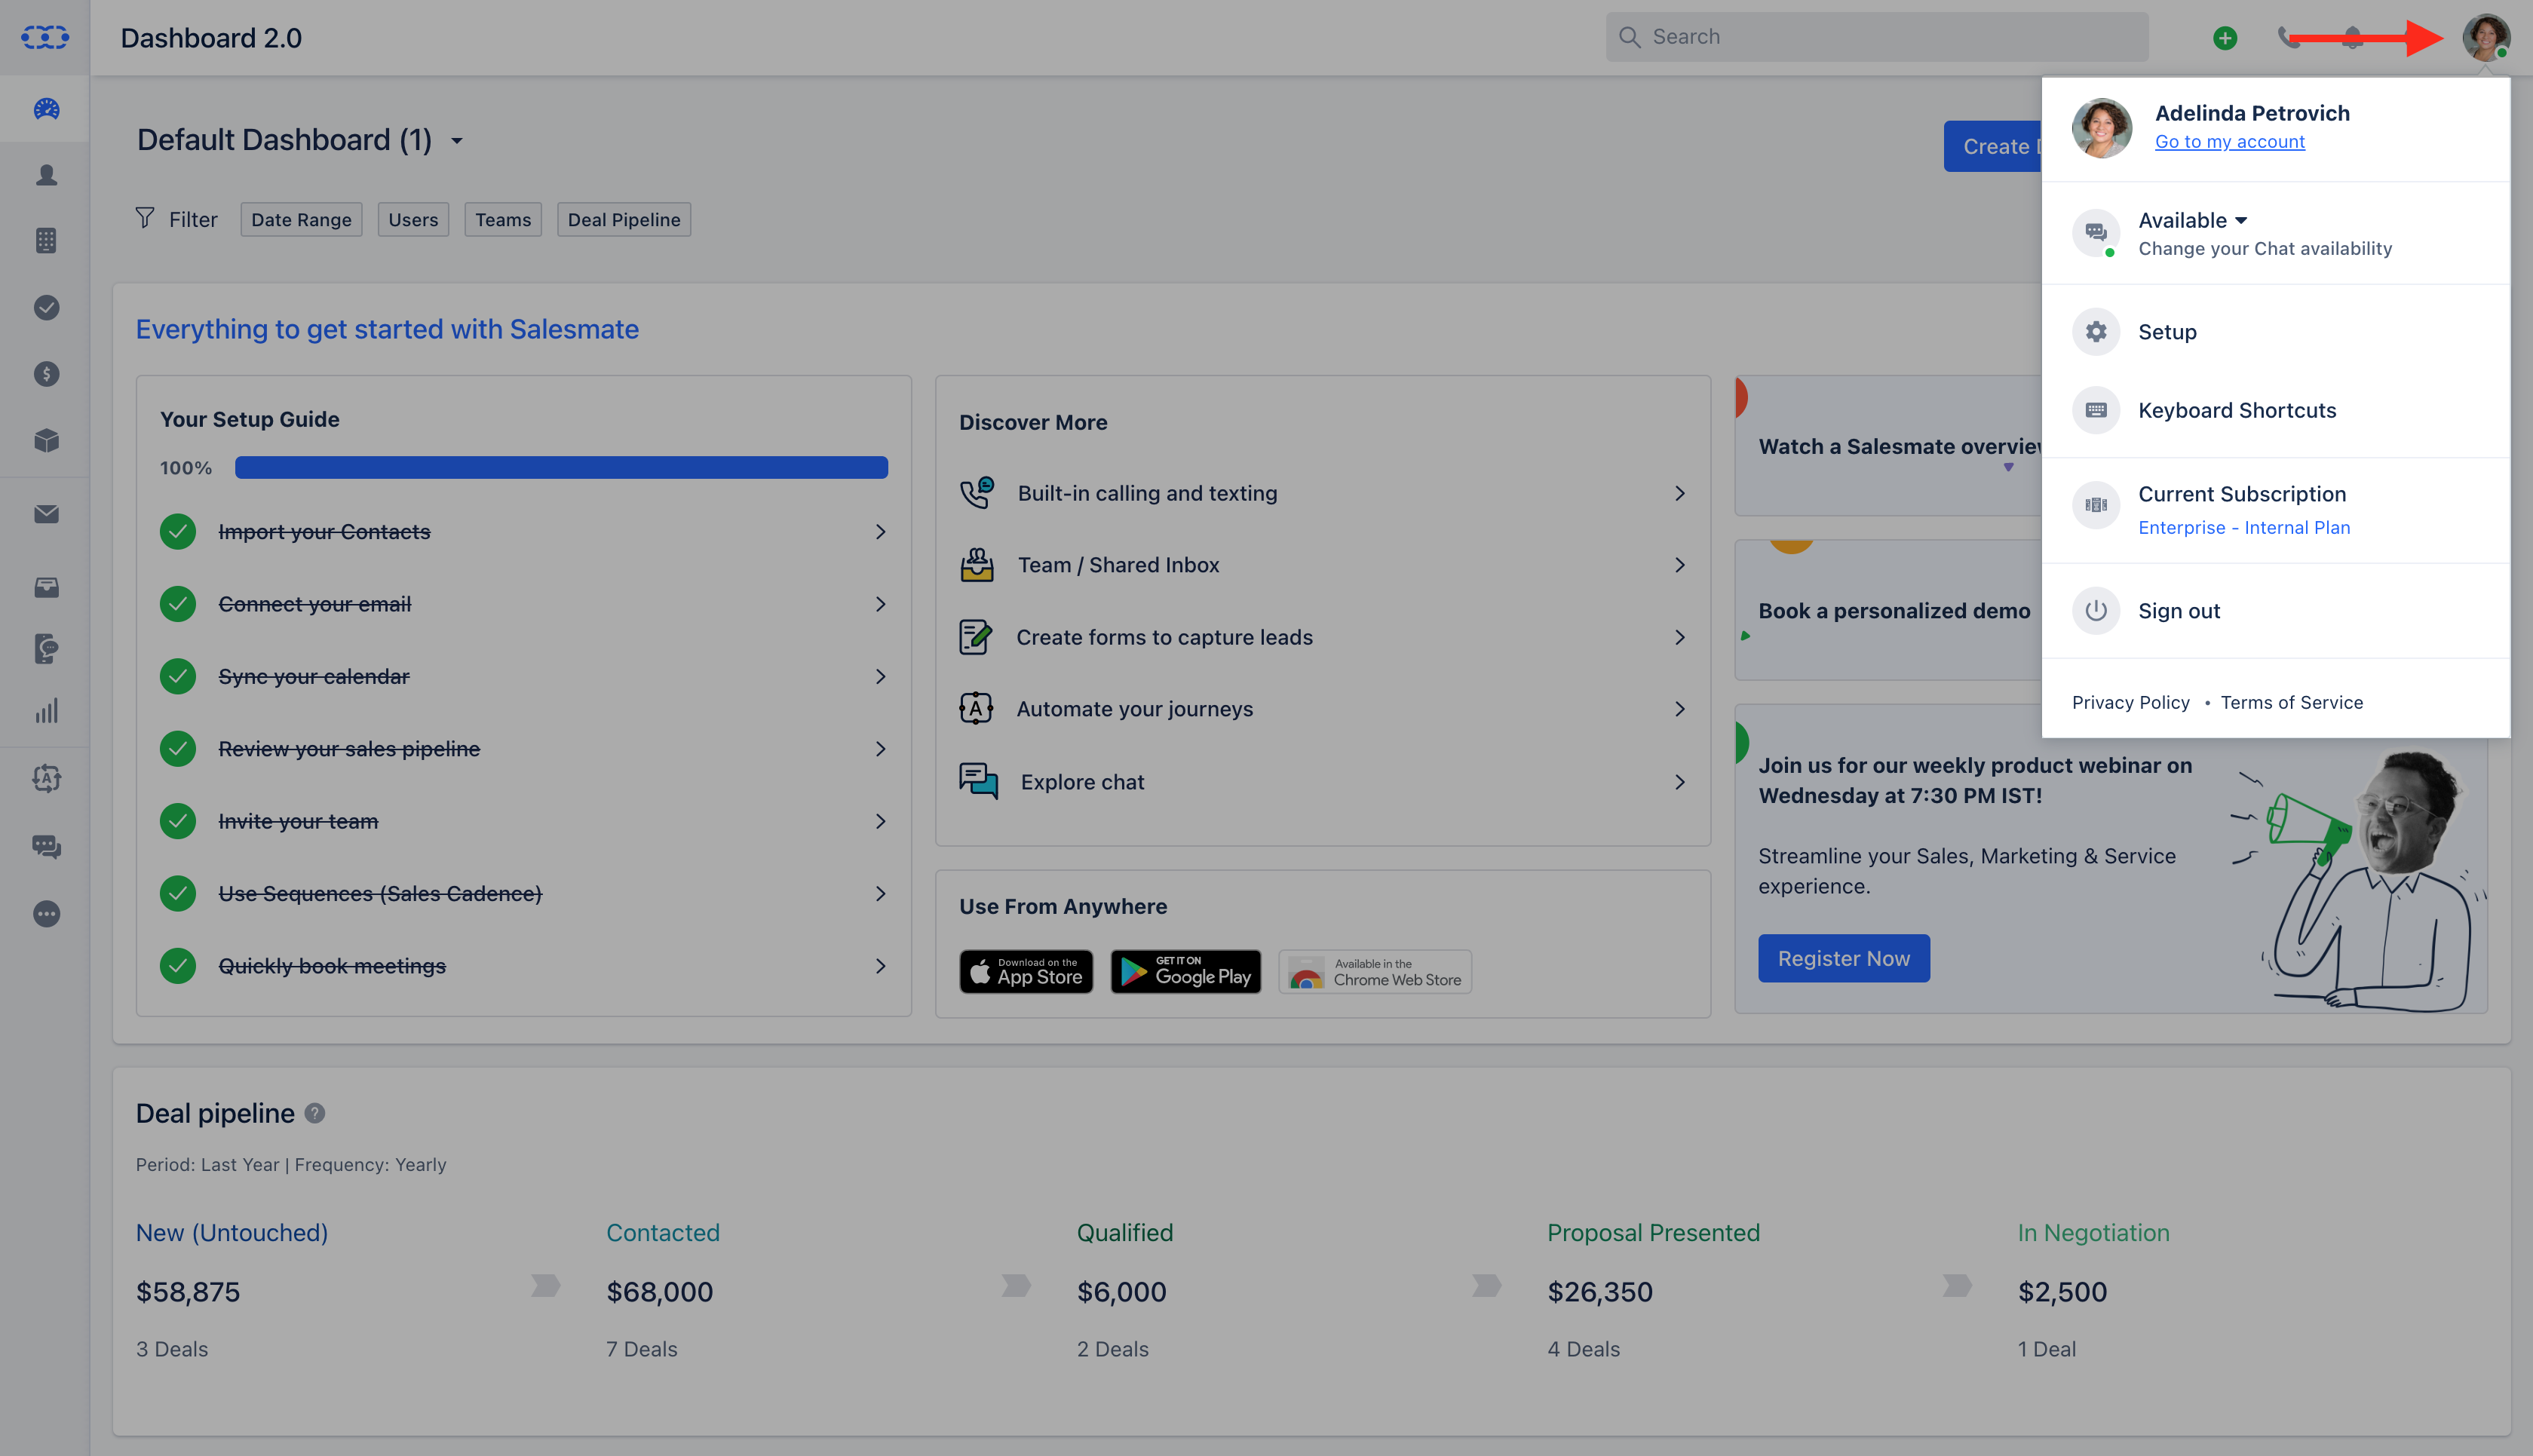
Task: Open the Available status dropdown
Action: coord(2193,220)
